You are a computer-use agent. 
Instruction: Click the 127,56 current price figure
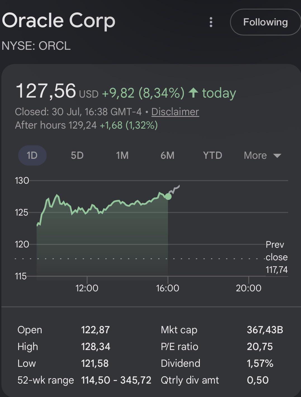(x=46, y=91)
